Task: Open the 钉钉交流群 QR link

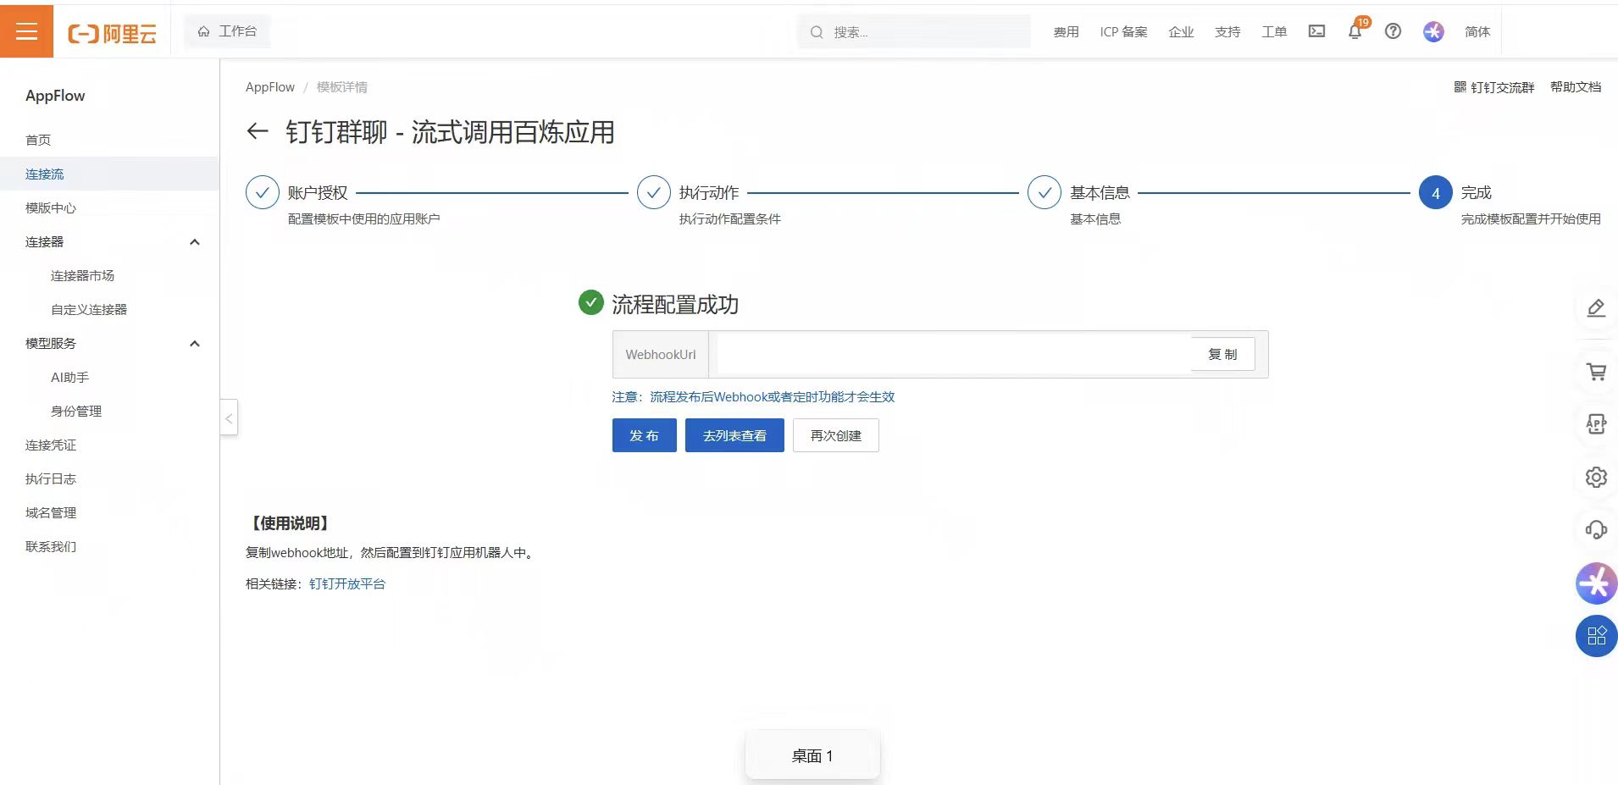Action: [1494, 87]
